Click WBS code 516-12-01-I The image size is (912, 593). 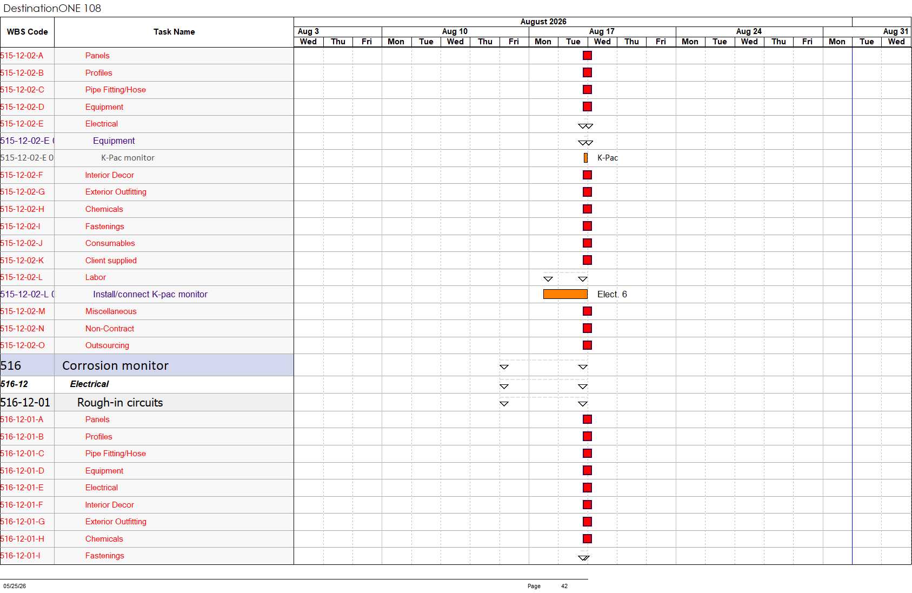20,556
